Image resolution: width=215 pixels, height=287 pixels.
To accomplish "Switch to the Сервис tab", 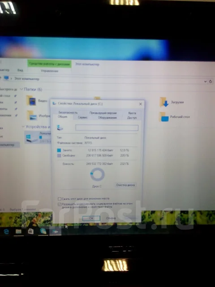I will [x=82, y=117].
